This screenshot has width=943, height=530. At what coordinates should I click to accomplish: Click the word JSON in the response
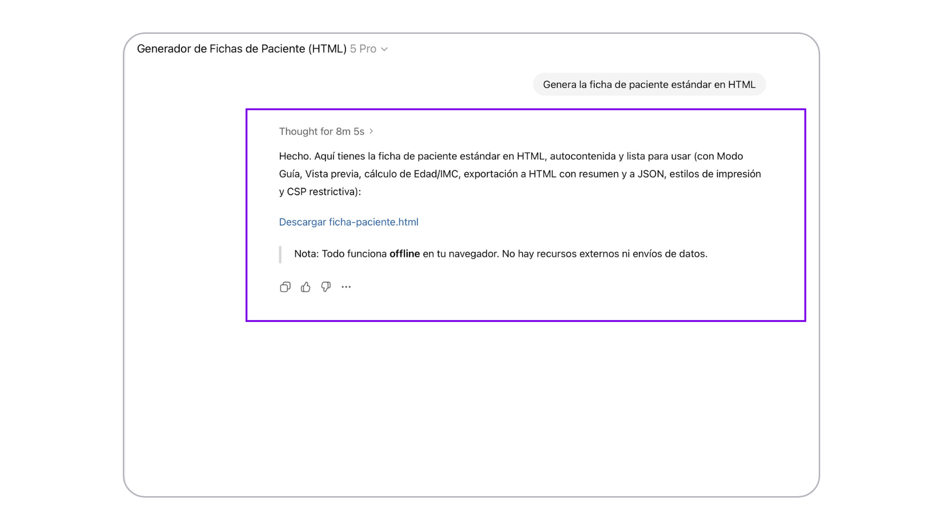click(650, 174)
